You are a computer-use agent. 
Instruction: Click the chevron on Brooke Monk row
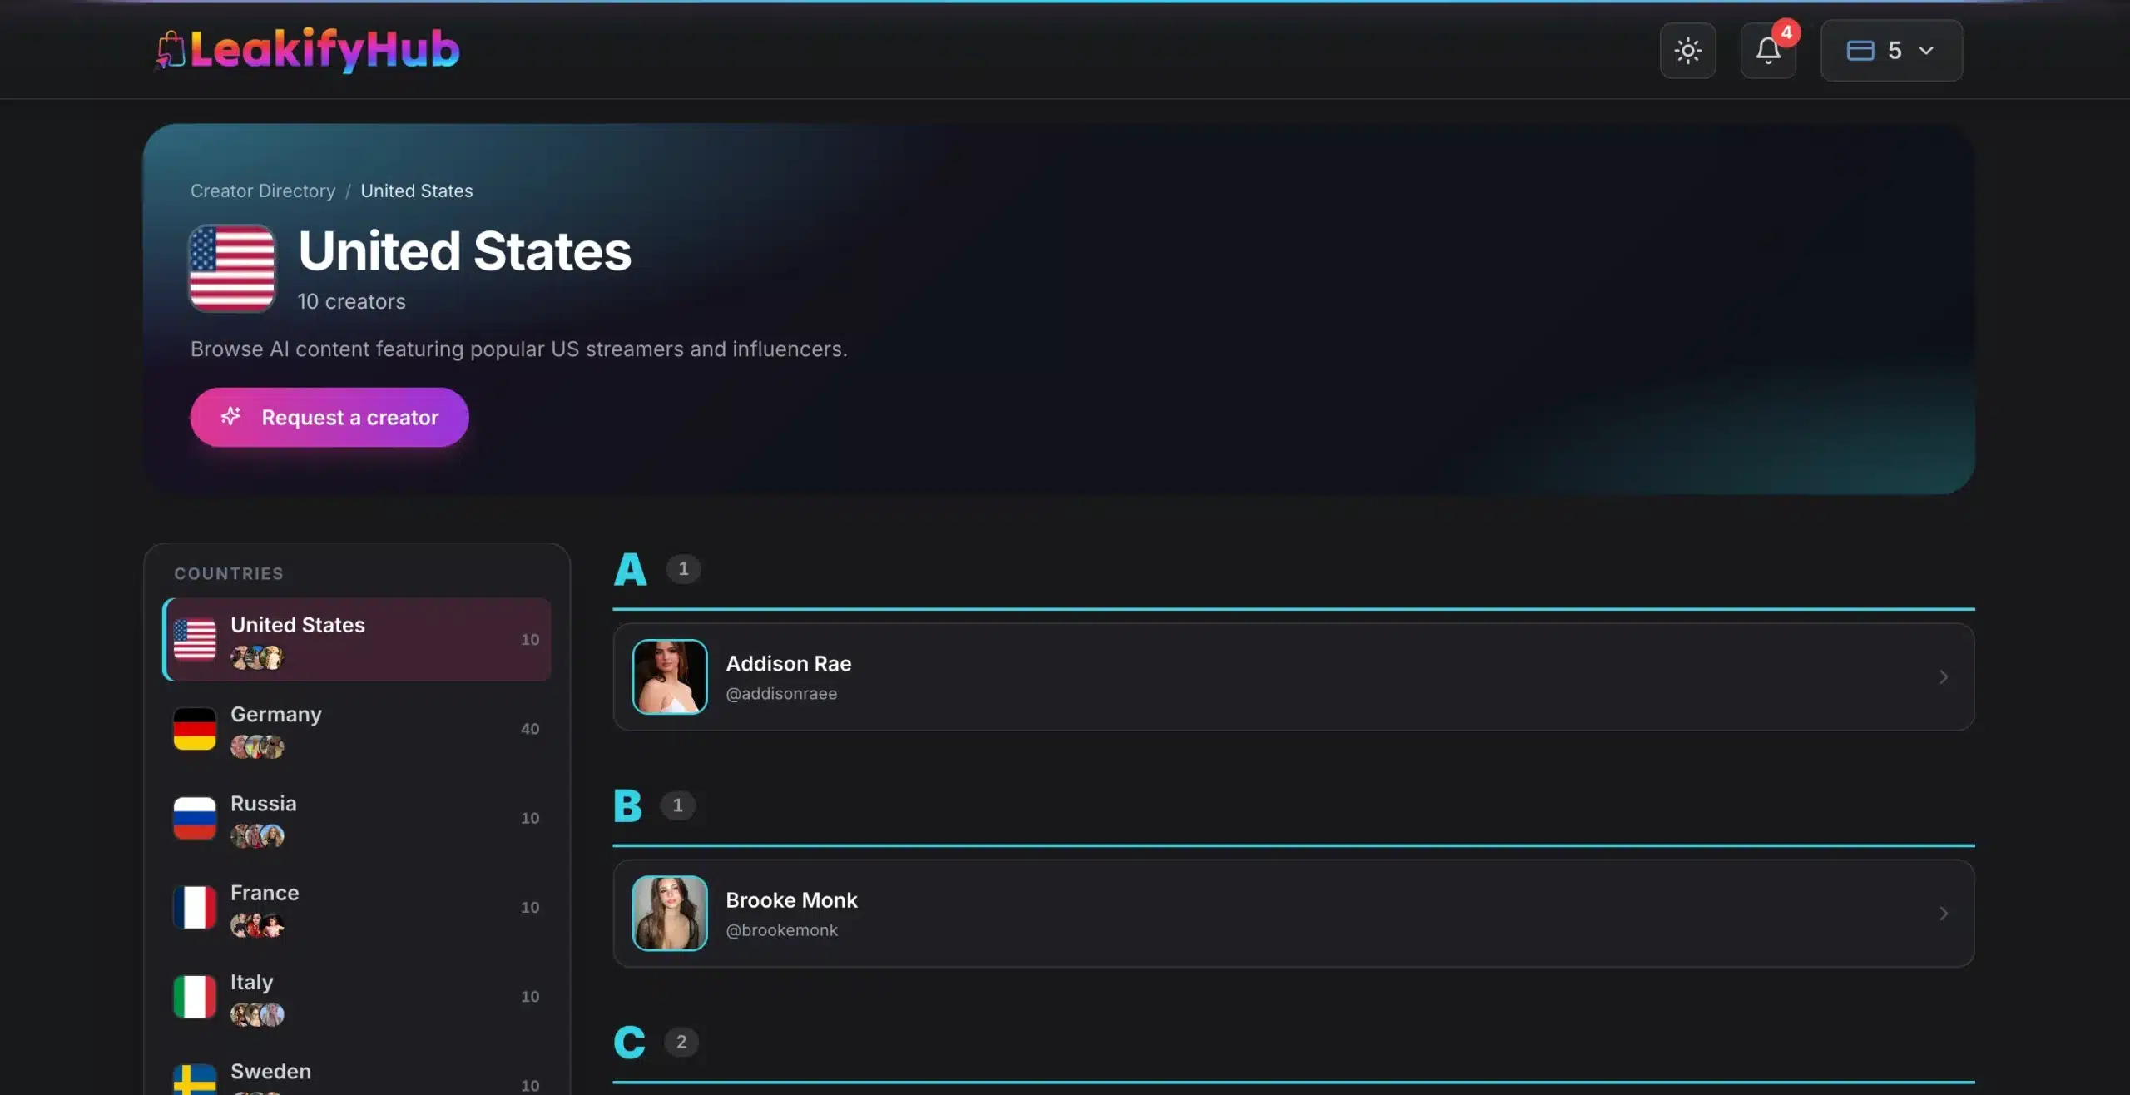coord(1943,913)
